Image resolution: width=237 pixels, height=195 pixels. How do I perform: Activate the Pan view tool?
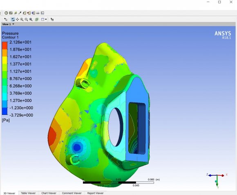(18, 19)
